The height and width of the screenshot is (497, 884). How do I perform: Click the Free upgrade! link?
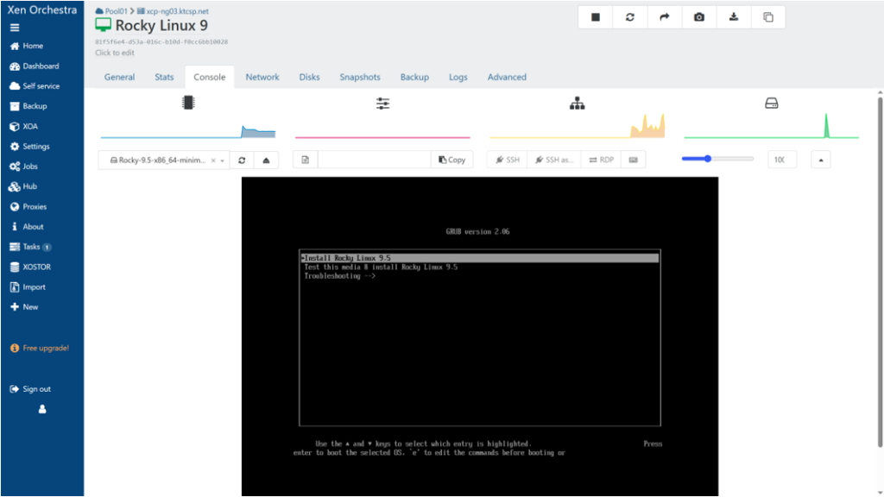click(45, 348)
